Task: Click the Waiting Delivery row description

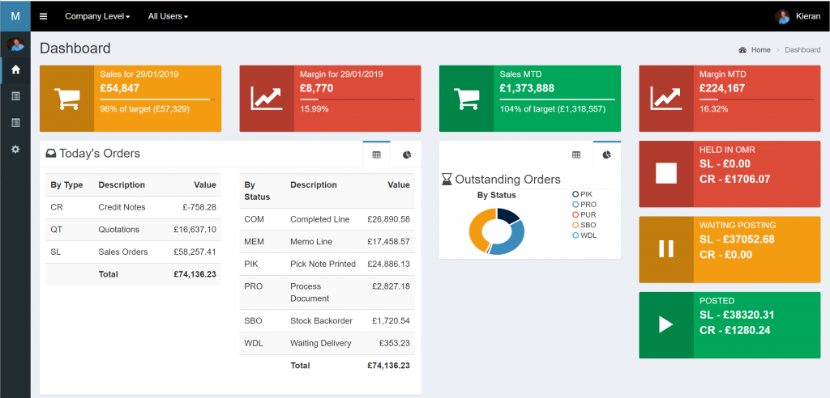Action: coord(321,343)
